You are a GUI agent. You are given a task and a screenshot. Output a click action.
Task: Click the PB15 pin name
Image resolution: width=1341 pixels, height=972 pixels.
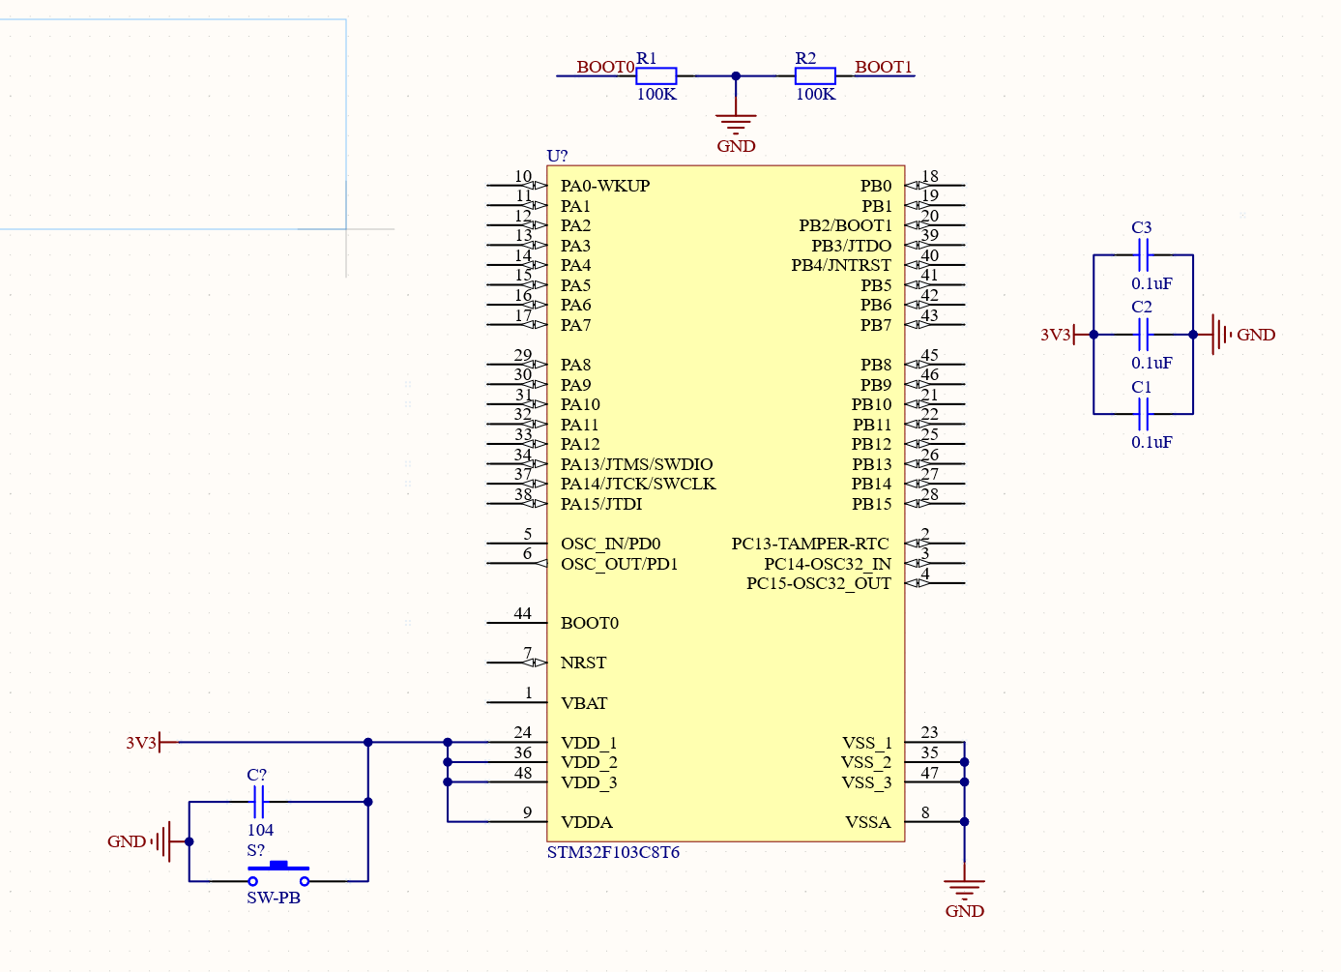pos(872,504)
